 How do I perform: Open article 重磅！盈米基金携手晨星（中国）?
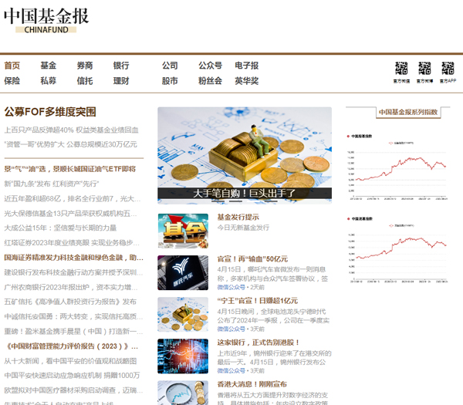73,331
